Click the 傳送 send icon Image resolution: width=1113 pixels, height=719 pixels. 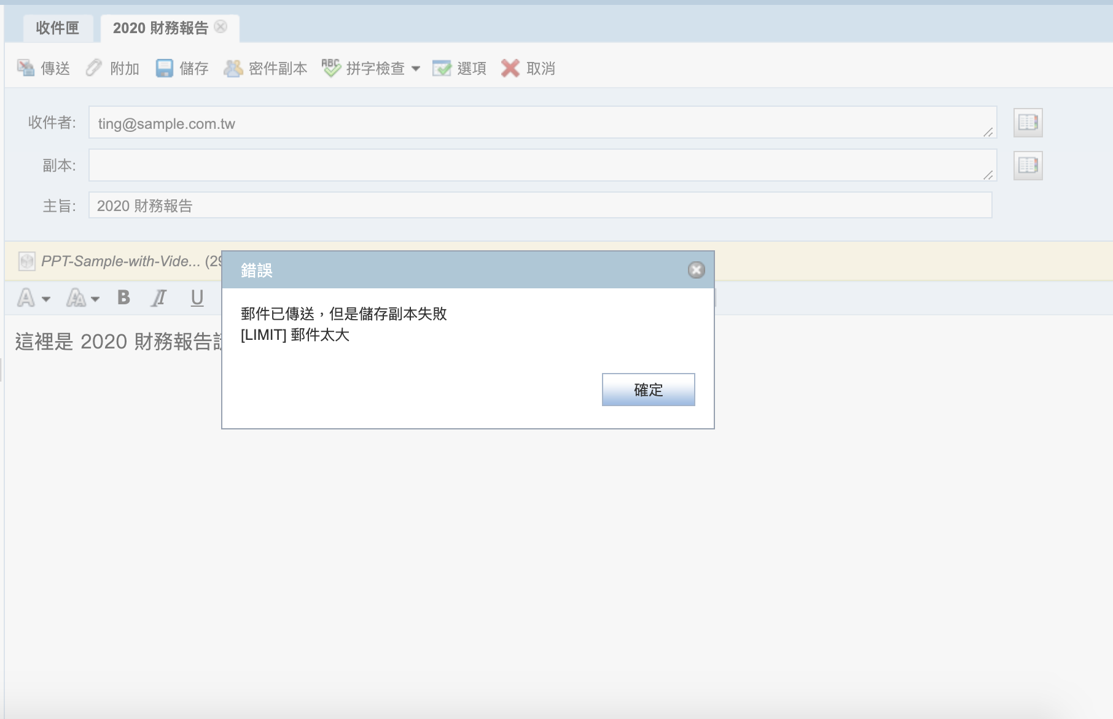tap(26, 68)
